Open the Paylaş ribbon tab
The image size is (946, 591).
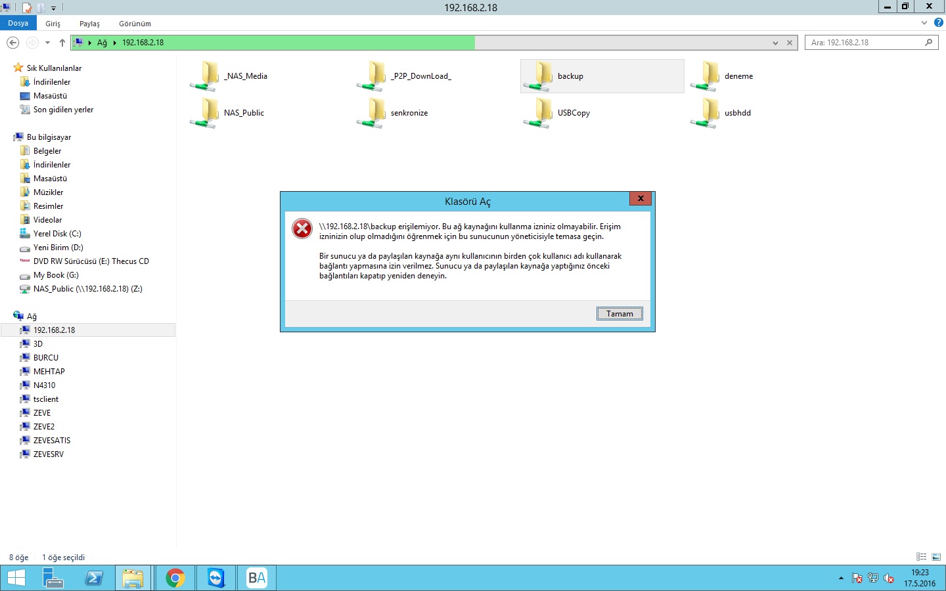coord(89,24)
